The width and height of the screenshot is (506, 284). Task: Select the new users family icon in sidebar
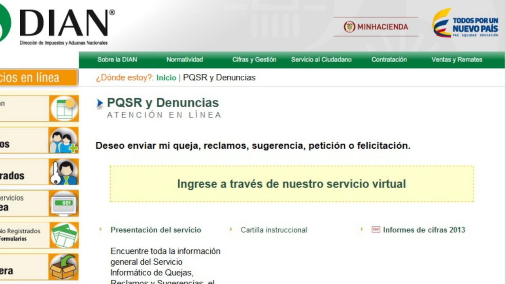pos(63,140)
